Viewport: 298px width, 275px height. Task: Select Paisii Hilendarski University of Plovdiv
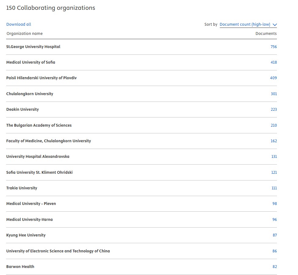42,78
